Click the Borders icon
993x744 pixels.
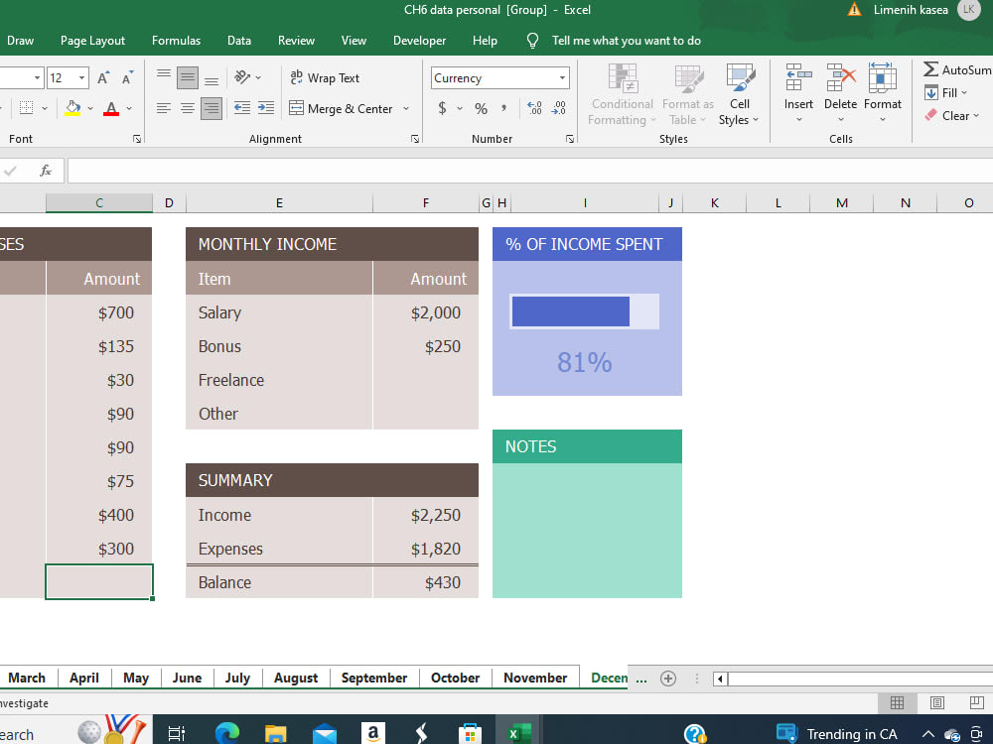(x=26, y=108)
